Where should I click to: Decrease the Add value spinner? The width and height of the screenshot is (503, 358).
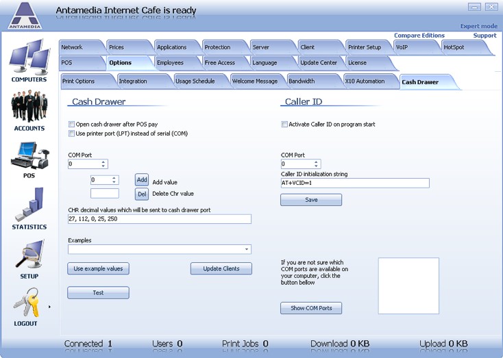pyautogui.click(x=114, y=182)
